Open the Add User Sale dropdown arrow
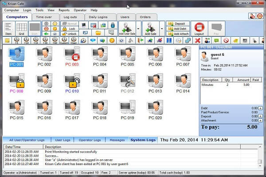Screen dimensions: 266x177 pos(138,29)
